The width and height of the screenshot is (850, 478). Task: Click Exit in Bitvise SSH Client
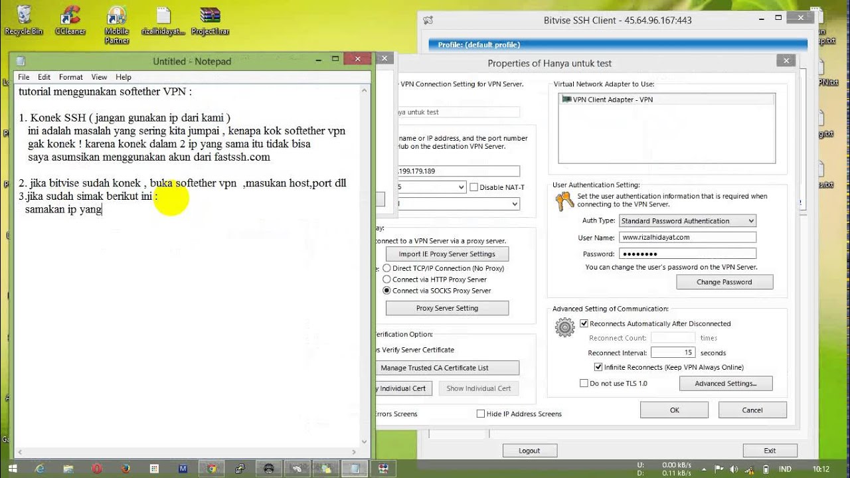point(770,451)
